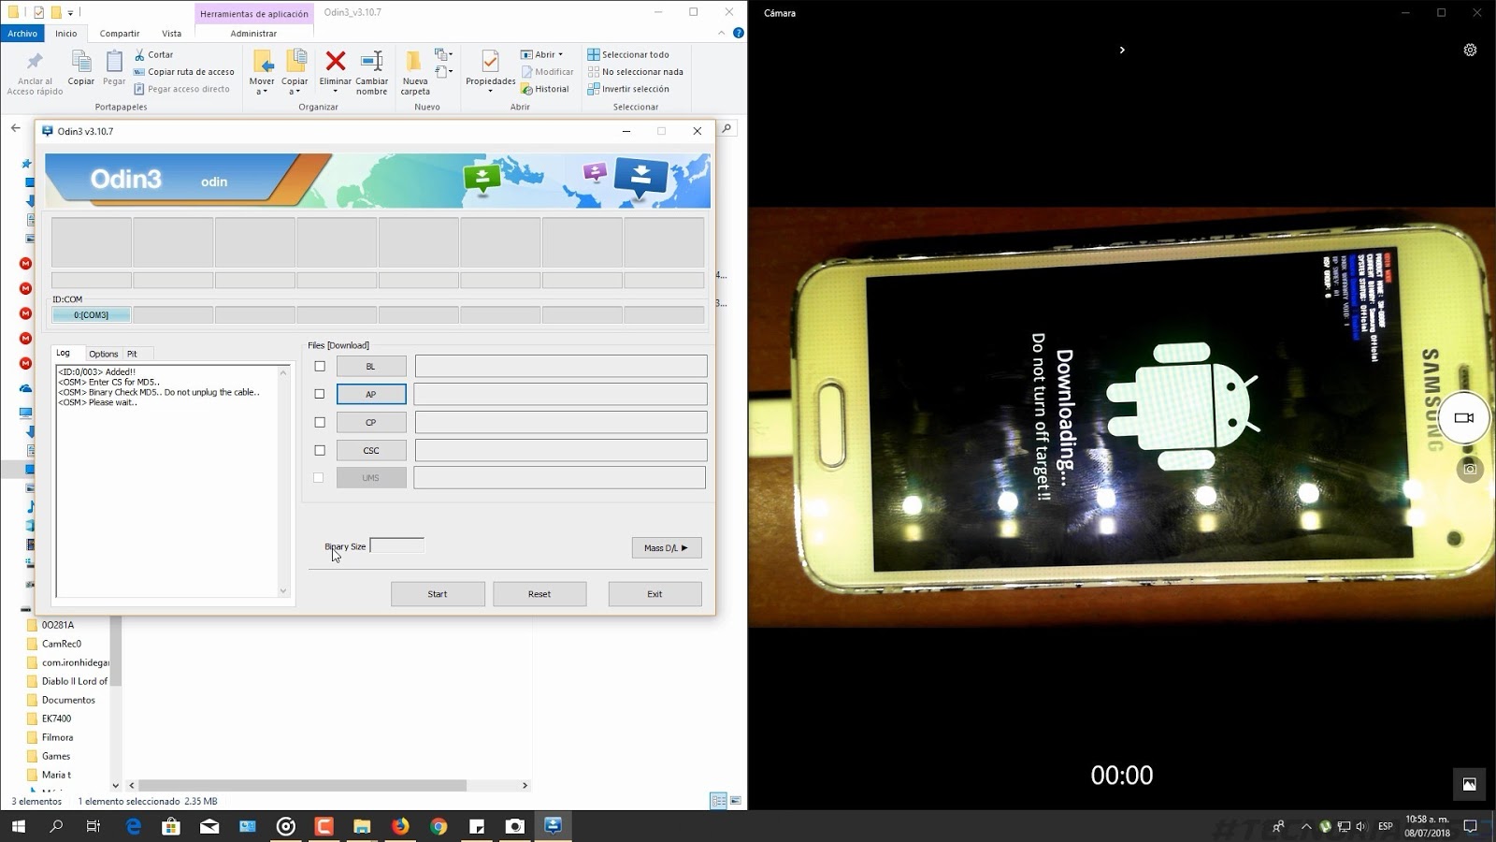Open Google Chrome from the taskbar
Screen dimensions: 1496x842
pos(439,826)
